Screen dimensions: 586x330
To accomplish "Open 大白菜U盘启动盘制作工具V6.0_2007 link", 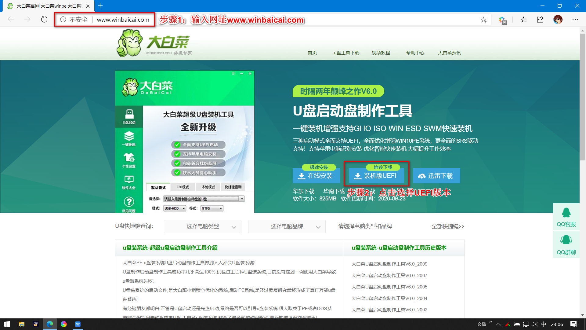I will point(389,276).
